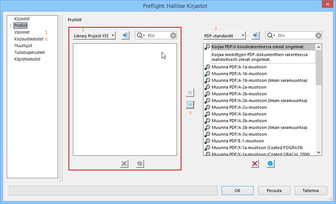This screenshot has width=336, height=204.
Task: Select Muunna PDF/A-2b-muotoon (ilman varamuuntoa)
Action: click(x=260, y=101)
